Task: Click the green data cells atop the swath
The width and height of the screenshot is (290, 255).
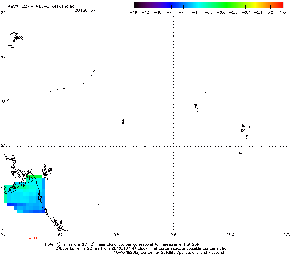Action: point(34,176)
